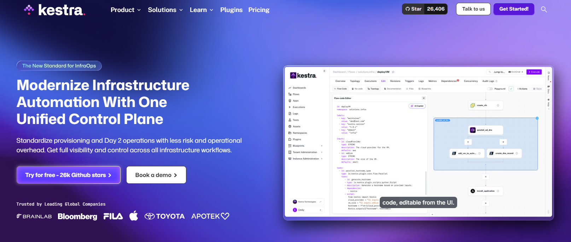Image resolution: width=571 pixels, height=242 pixels.
Task: Click the Jump to... search field
Action: [505, 72]
